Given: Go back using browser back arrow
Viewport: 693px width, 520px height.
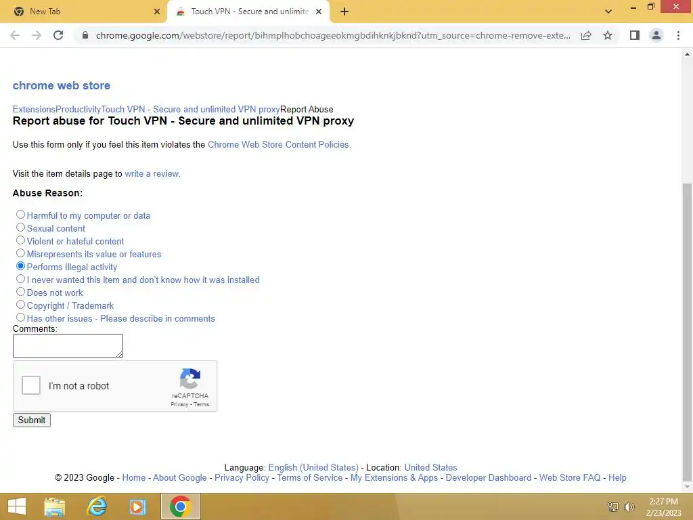Looking at the screenshot, I should tap(15, 35).
